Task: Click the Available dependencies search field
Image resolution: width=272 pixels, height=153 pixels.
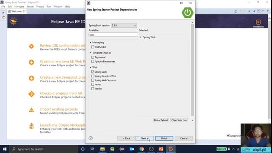Action: click(x=113, y=35)
